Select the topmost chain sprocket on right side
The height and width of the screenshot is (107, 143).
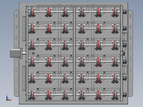click(125, 12)
